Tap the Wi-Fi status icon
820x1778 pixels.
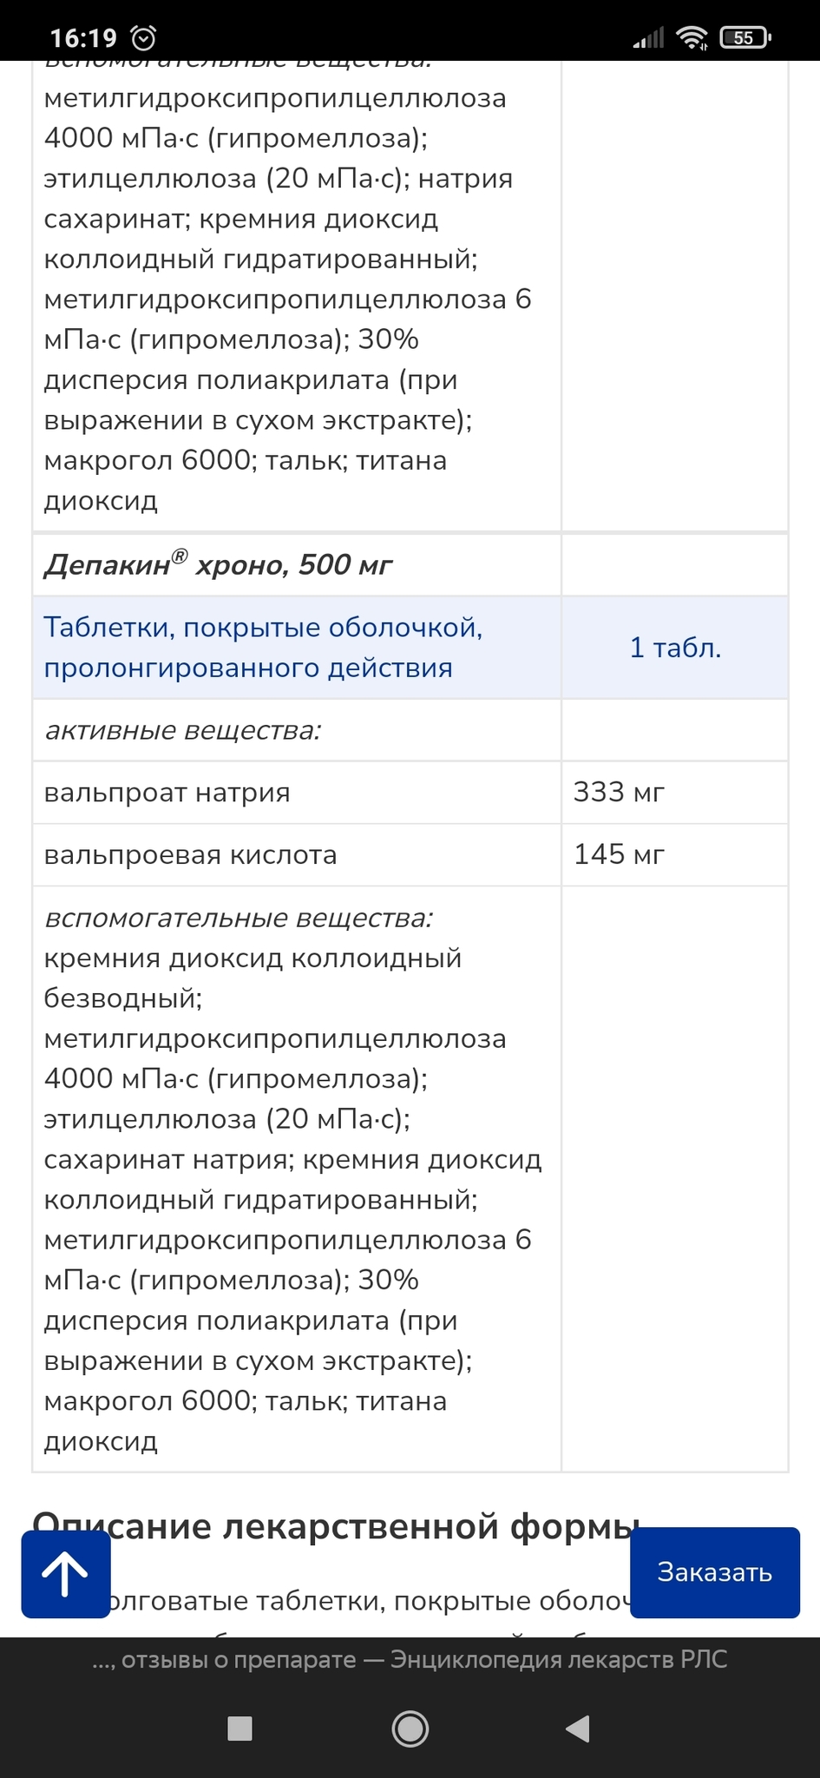tap(692, 37)
